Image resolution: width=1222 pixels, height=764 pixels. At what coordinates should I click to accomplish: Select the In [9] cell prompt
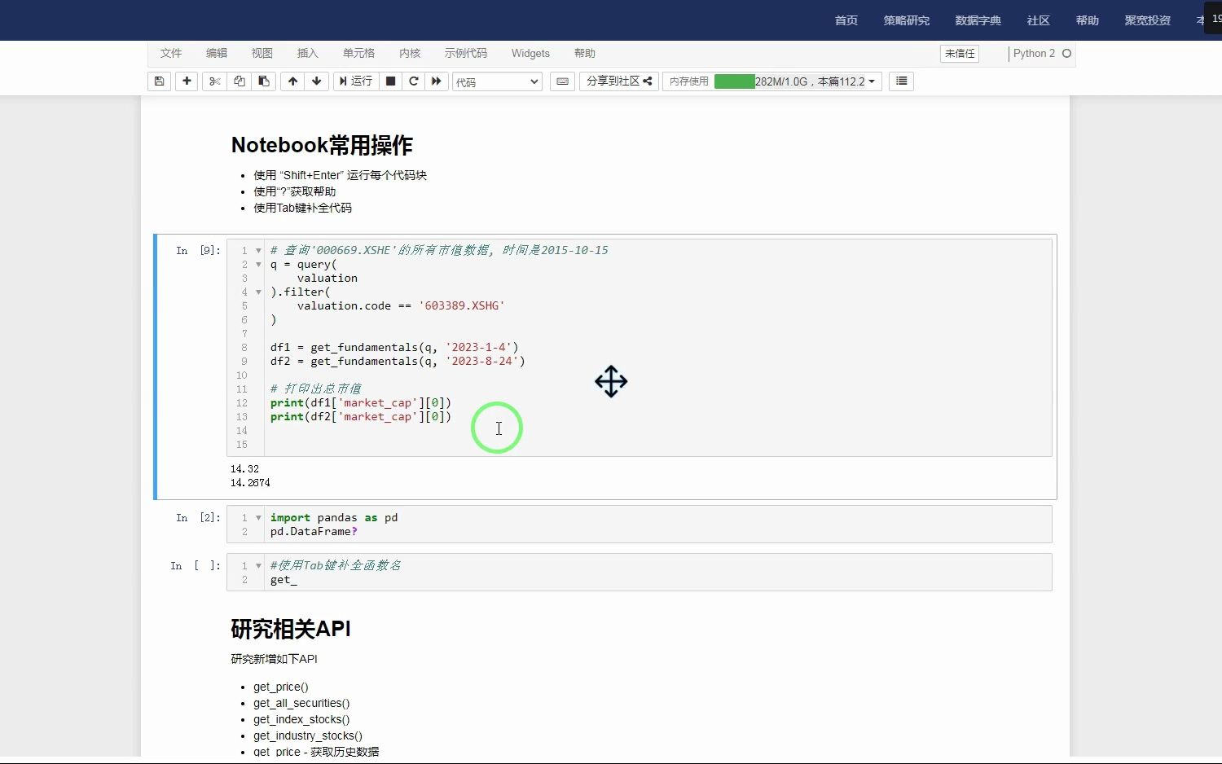pos(198,251)
